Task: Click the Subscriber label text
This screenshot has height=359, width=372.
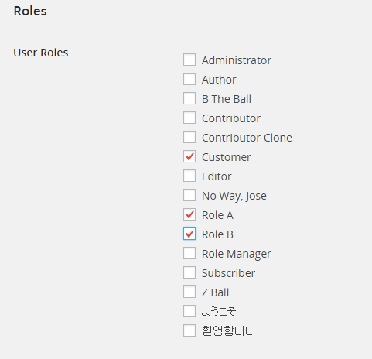Action: (x=228, y=273)
